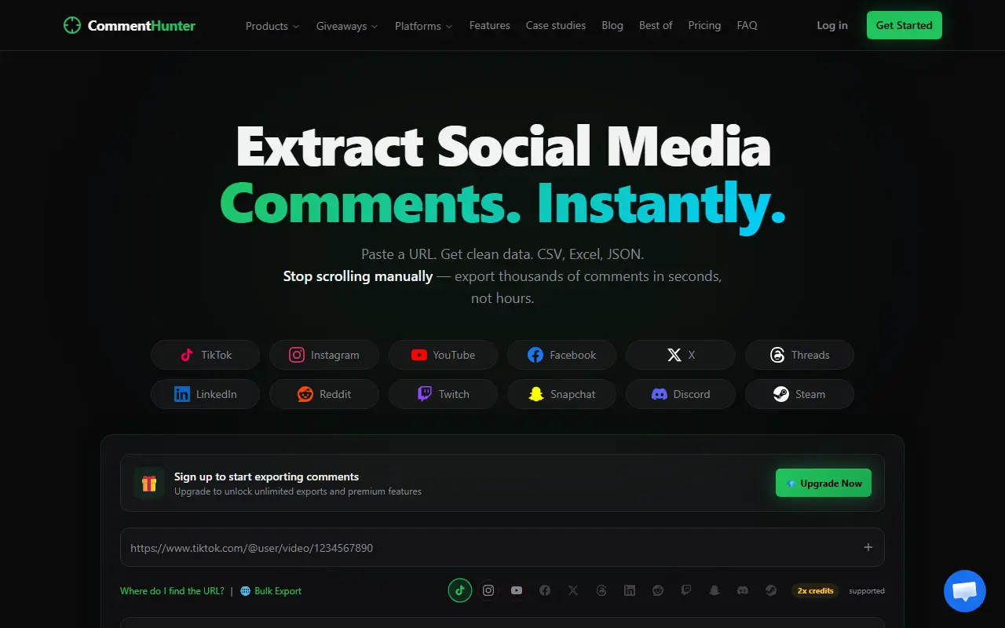
Task: Choose the YouTube platform pill button
Action: (444, 355)
